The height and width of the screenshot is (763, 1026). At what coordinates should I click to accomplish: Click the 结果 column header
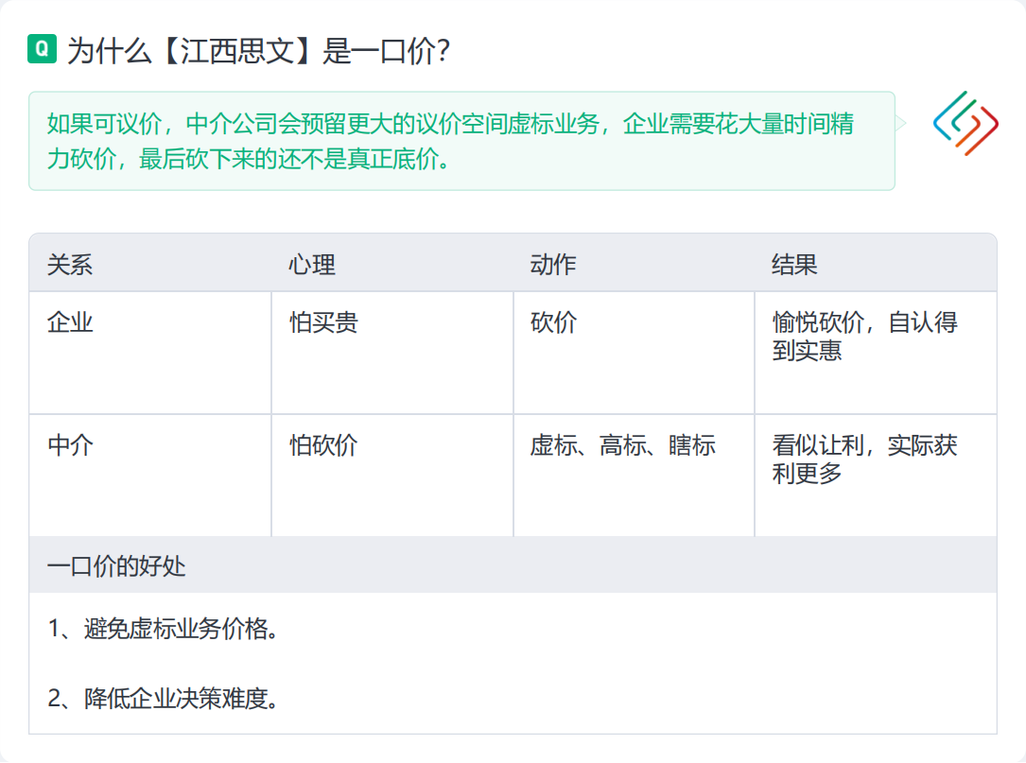794,265
